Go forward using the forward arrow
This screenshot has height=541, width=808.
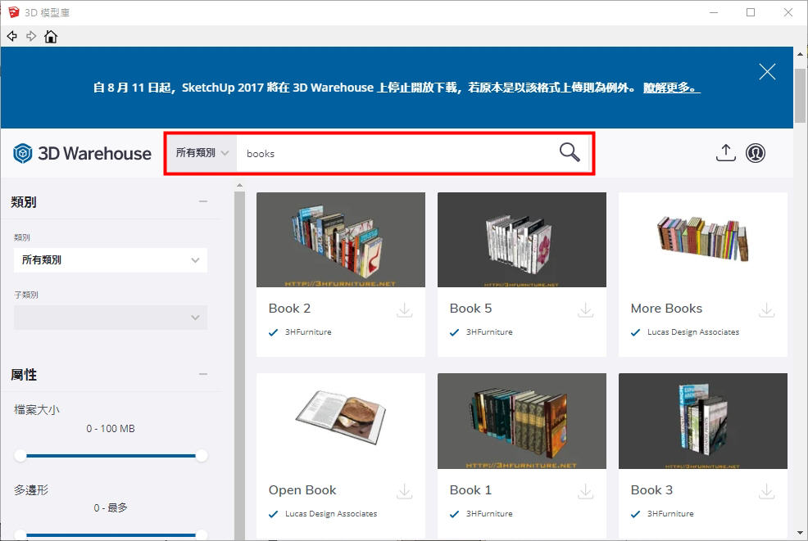pyautogui.click(x=31, y=36)
